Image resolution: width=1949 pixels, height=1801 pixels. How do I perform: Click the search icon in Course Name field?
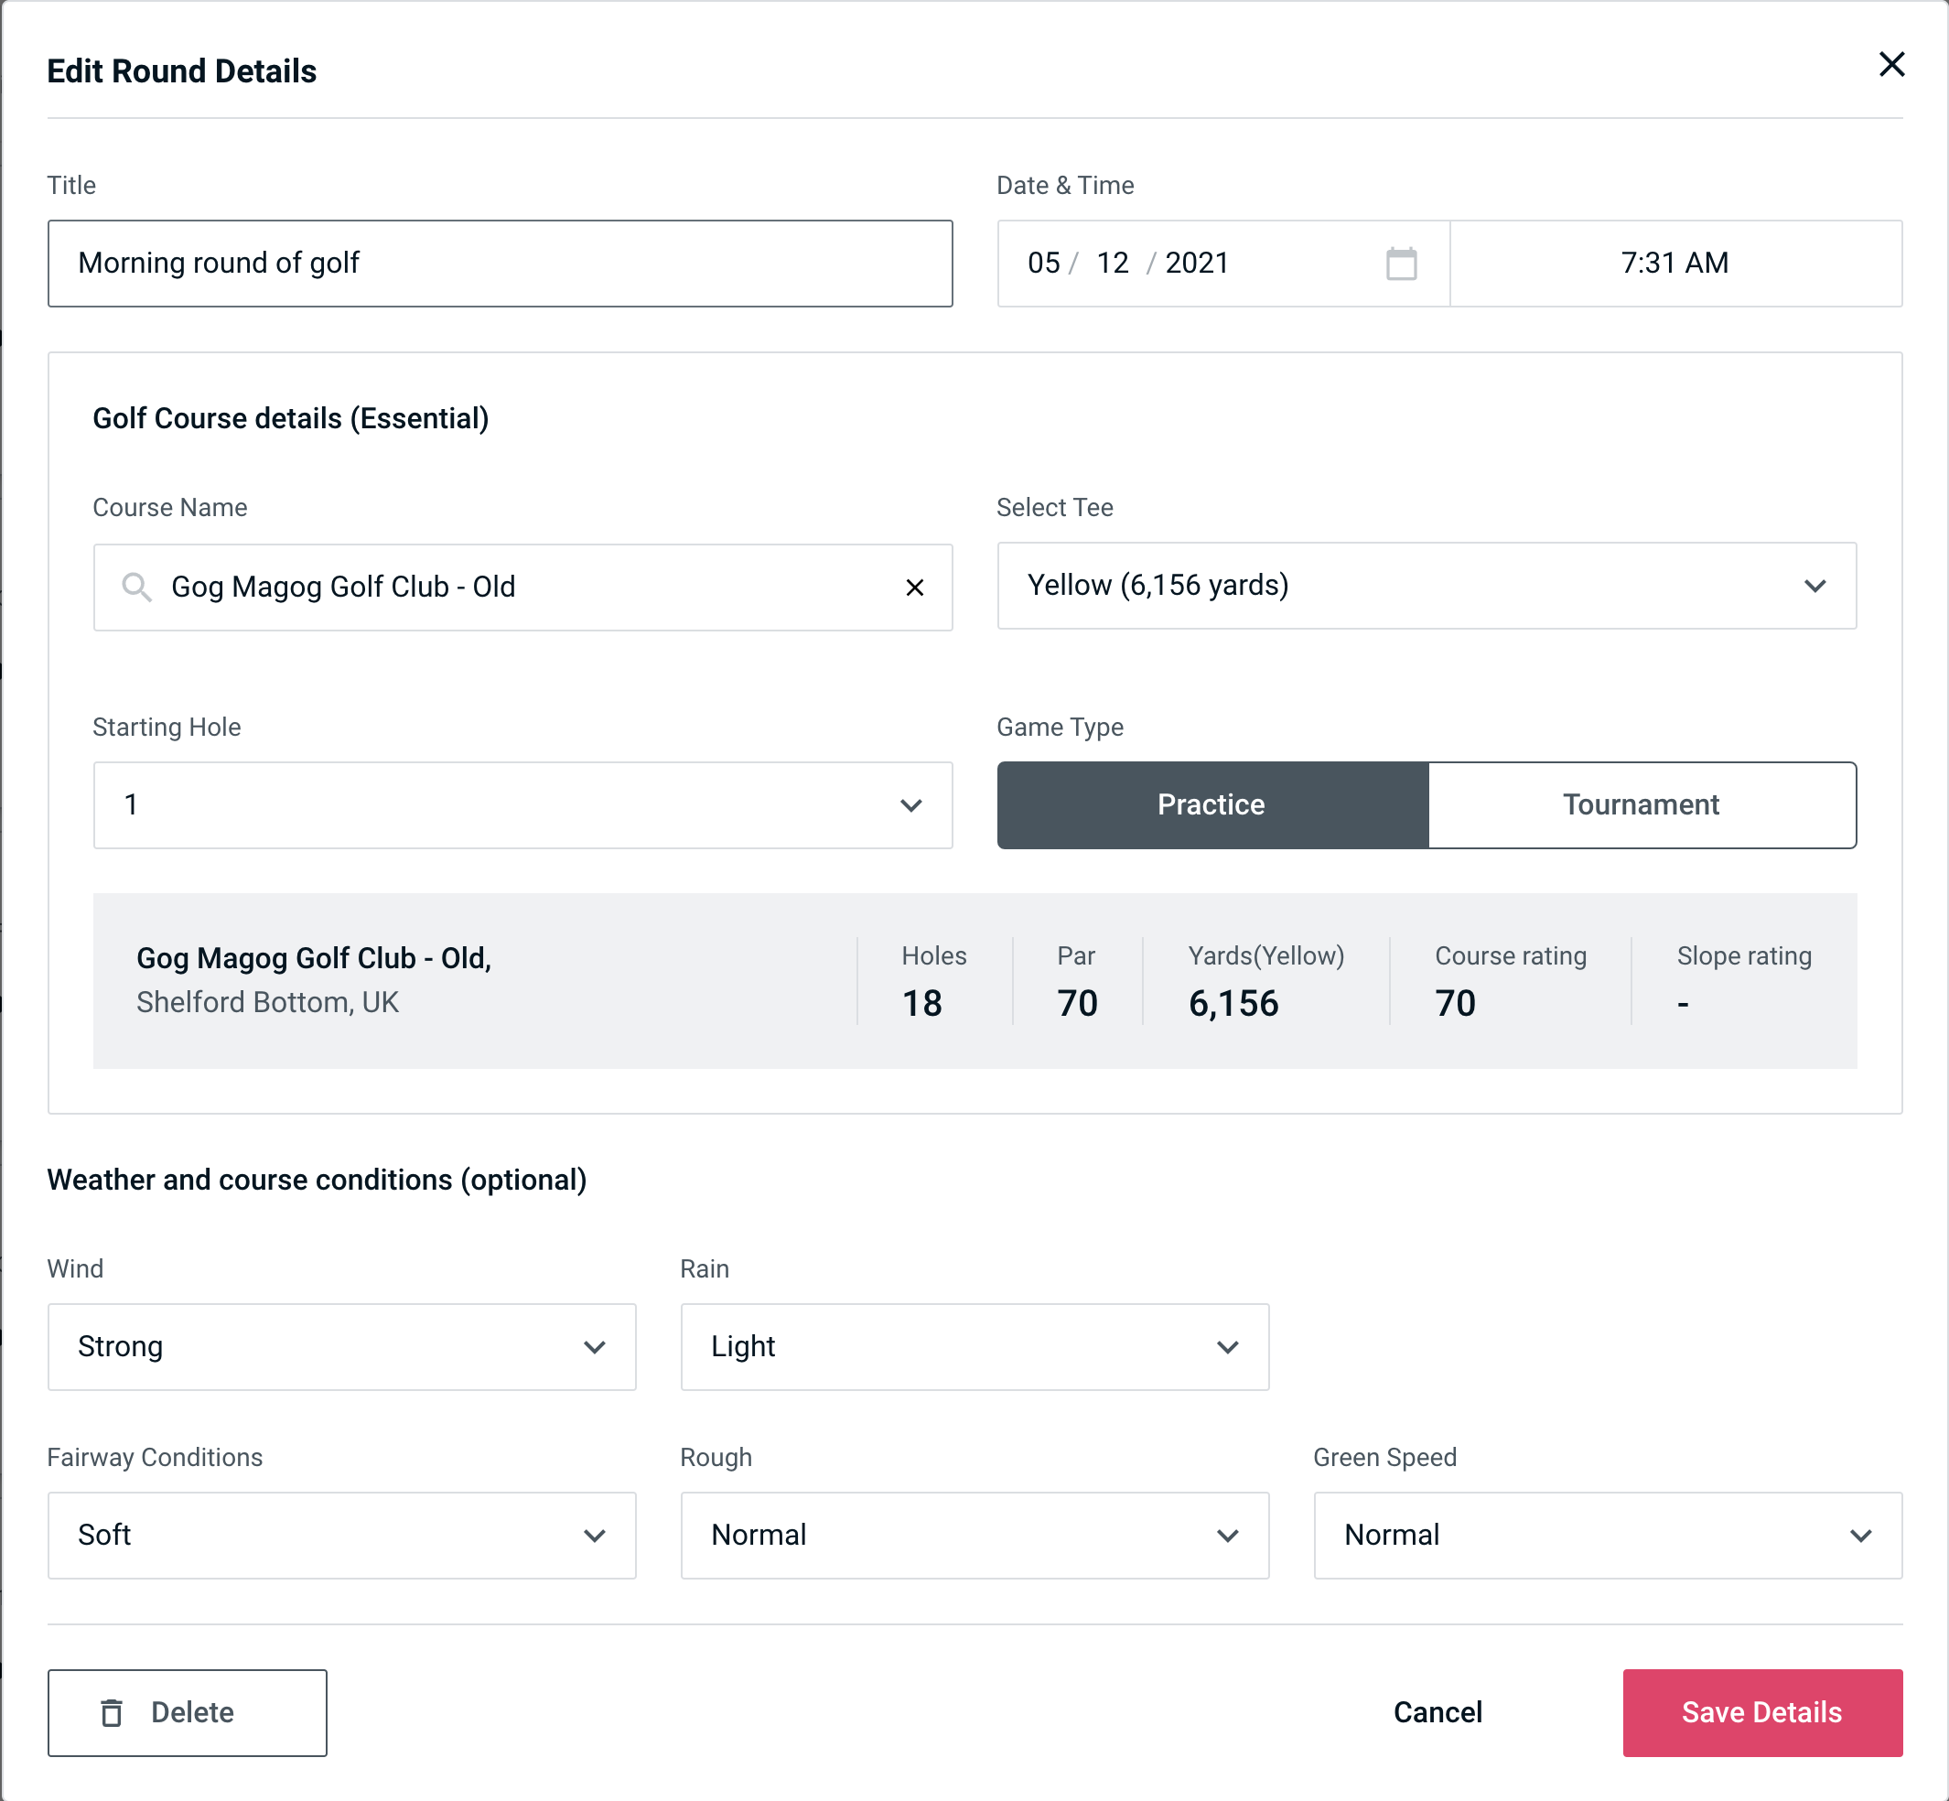click(137, 588)
